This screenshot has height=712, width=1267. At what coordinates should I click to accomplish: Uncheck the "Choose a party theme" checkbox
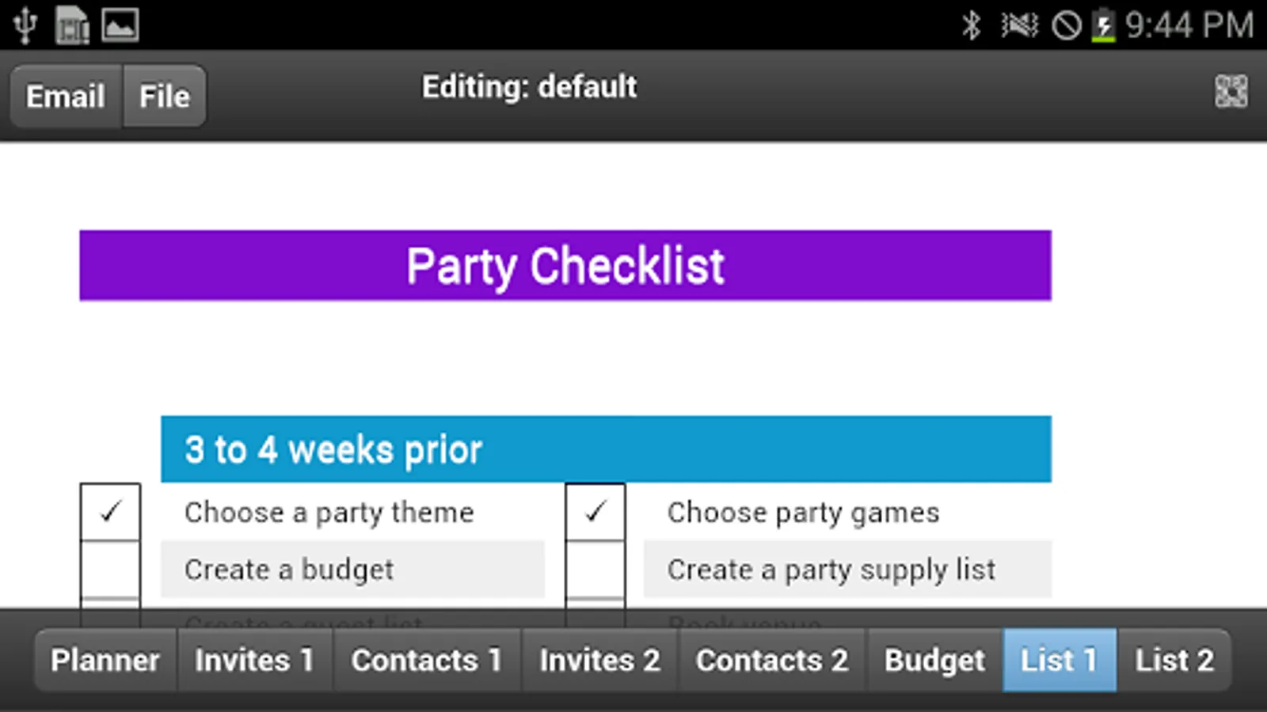[x=110, y=513]
